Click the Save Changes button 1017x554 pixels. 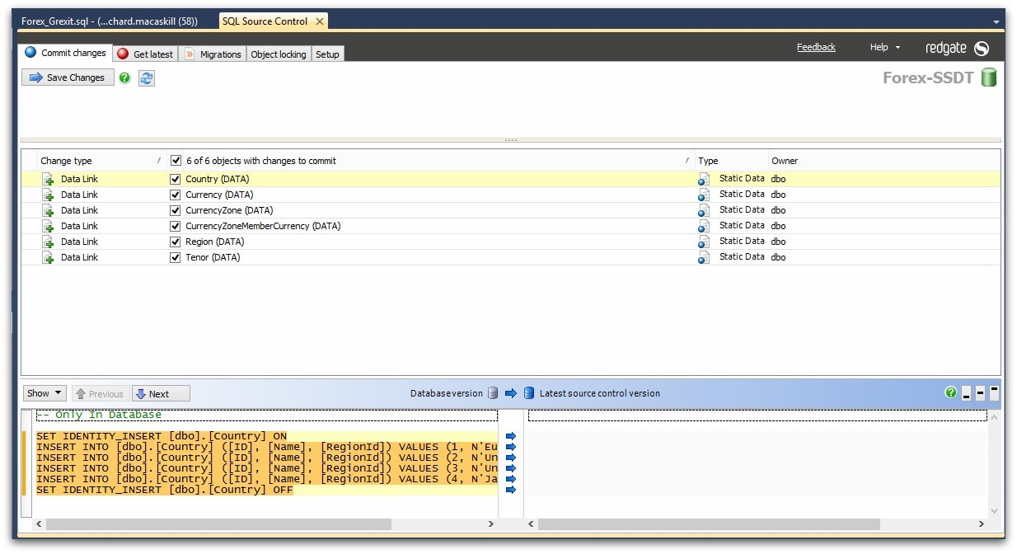click(68, 77)
